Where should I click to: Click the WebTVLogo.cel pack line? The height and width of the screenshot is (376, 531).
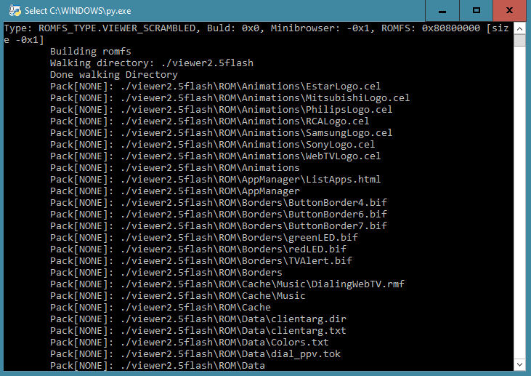coord(216,156)
